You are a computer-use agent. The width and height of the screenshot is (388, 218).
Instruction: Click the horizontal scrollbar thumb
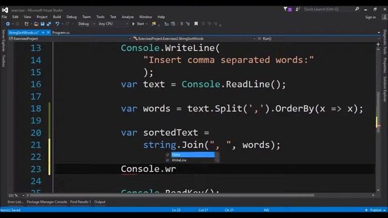coord(172,195)
